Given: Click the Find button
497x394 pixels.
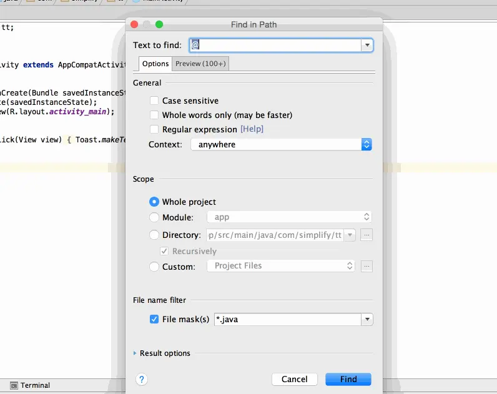Looking at the screenshot, I should (x=348, y=379).
